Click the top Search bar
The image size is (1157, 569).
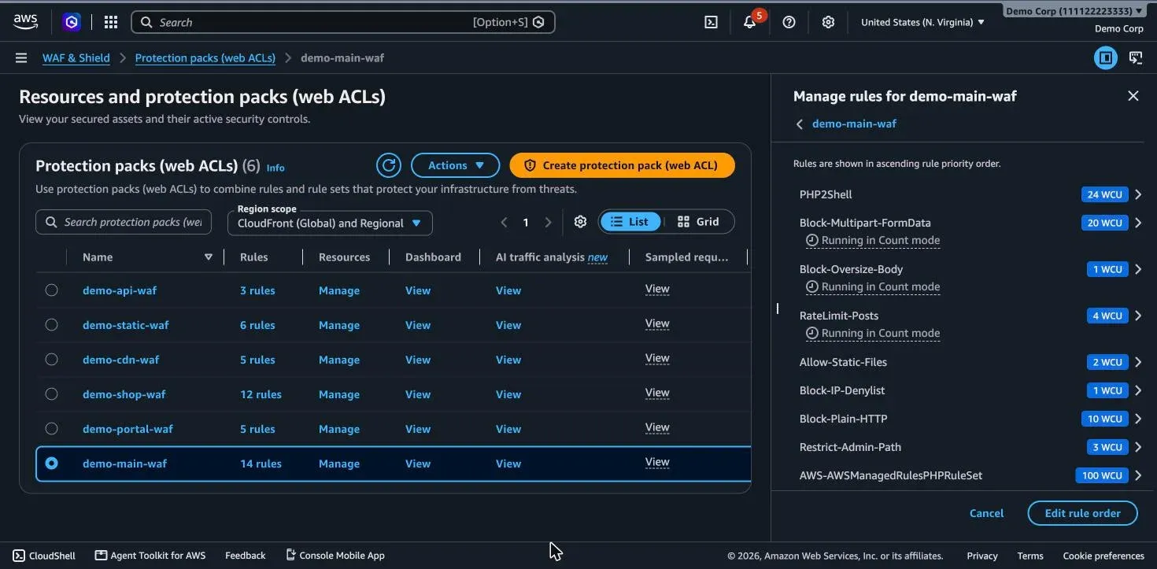coord(343,22)
